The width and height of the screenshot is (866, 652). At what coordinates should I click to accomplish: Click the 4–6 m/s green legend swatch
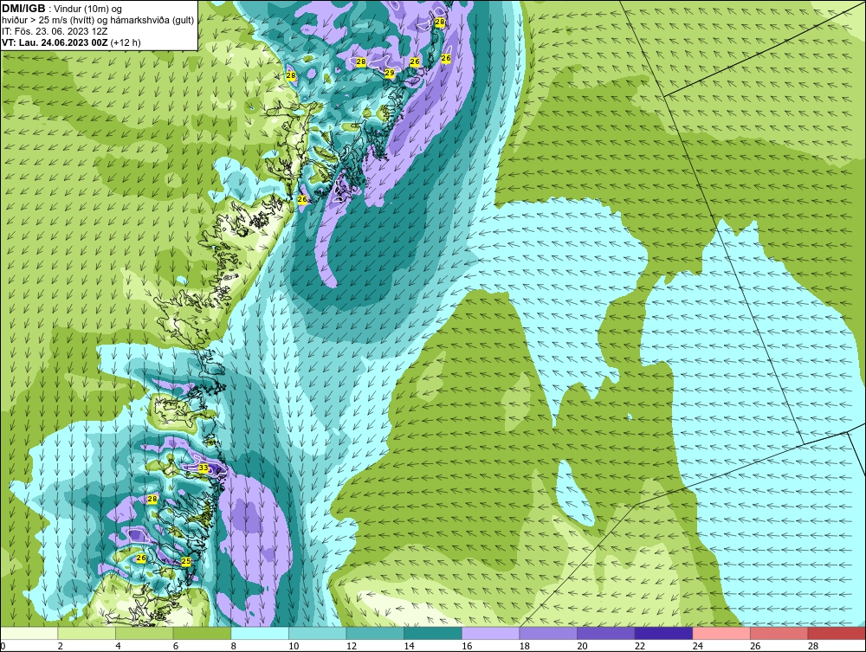[x=144, y=633]
